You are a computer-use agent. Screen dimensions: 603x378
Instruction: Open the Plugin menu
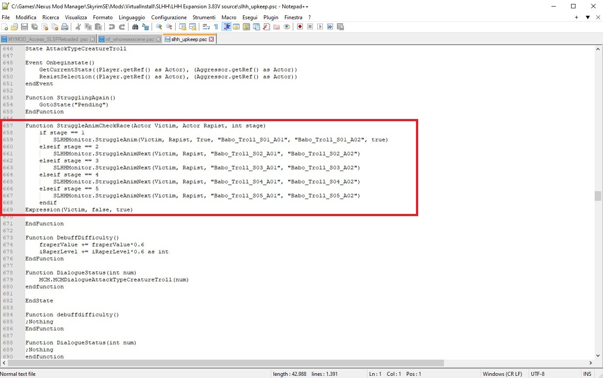(x=271, y=17)
